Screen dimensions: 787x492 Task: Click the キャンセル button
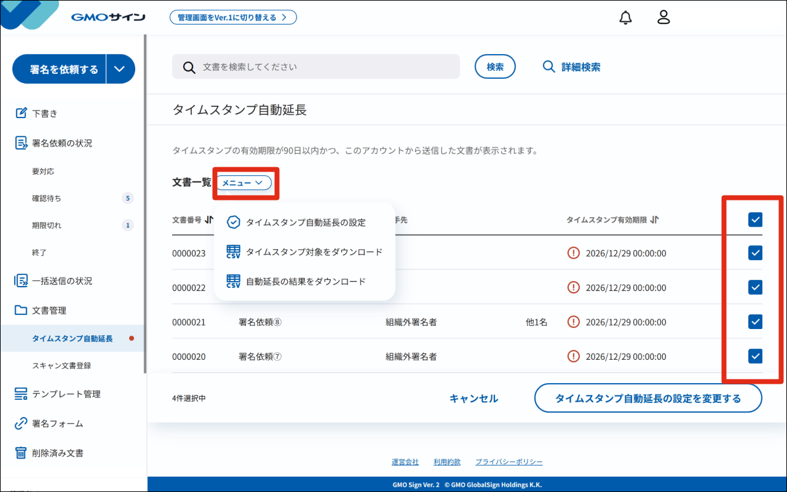473,399
